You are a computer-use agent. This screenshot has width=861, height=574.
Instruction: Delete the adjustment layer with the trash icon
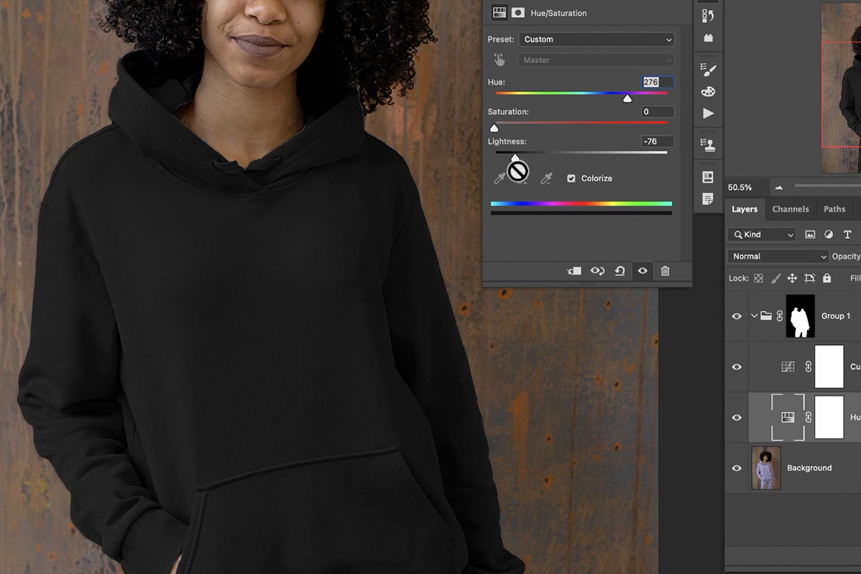[665, 270]
